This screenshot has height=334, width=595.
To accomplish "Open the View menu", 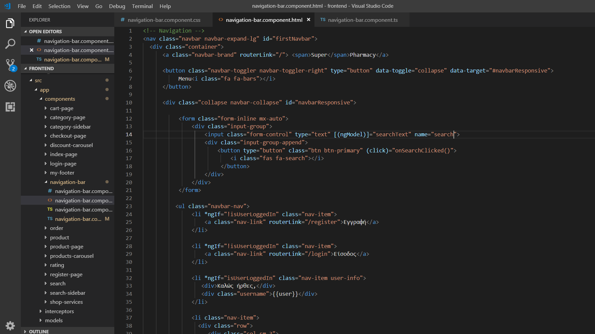I will click(83, 6).
